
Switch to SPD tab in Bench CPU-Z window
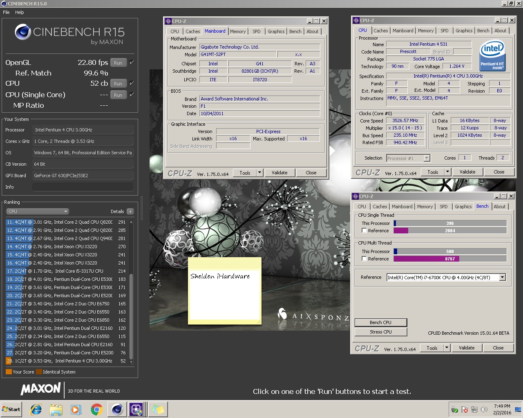[x=444, y=207]
